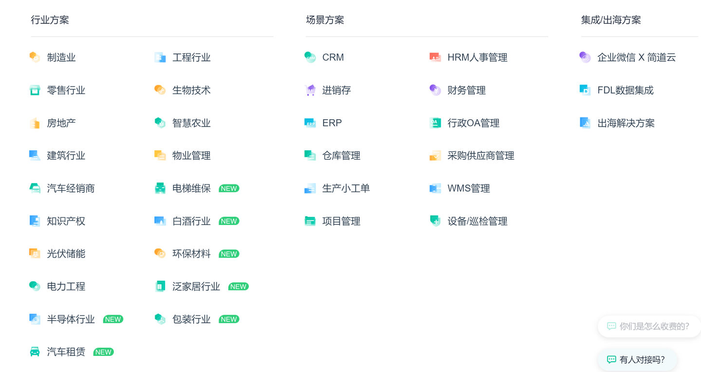
Task: Open 半导体行业 industry solution
Action: (x=71, y=319)
